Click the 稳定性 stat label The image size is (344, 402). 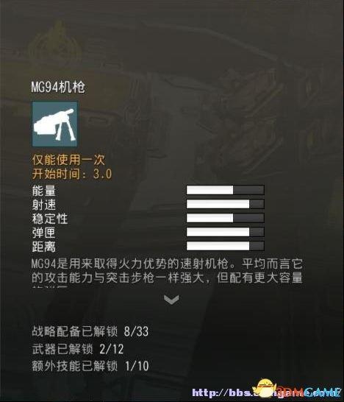50,219
